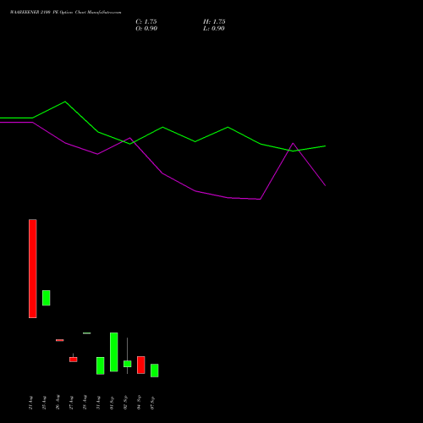Select the small red candle above 27 Aug
Image resolution: width=423 pixels, height=423 pixels.
tap(74, 360)
